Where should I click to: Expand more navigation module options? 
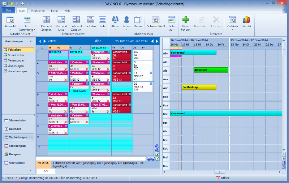tap(31, 170)
